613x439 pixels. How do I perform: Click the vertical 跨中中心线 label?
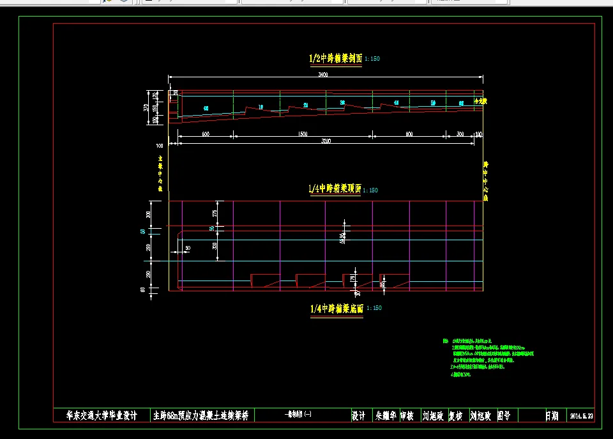(x=485, y=181)
